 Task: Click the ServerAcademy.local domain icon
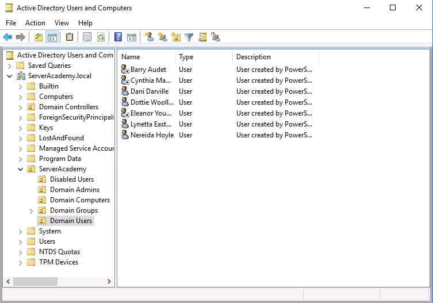(21, 76)
